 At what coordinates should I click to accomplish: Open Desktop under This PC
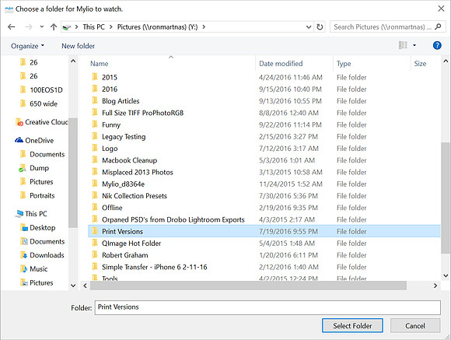point(42,228)
